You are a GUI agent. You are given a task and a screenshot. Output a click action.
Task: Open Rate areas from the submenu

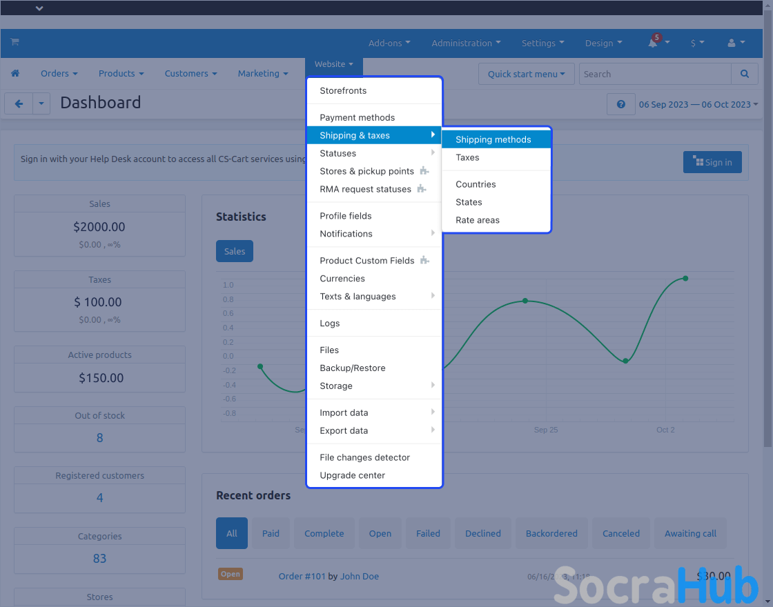477,220
